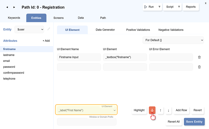The image size is (209, 129).
Task: Click the pencil edit icon beside entity
Action: click(49, 29)
